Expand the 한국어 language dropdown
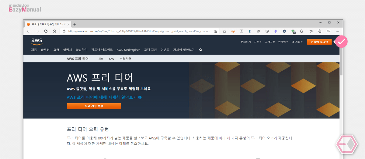Viewport: 365px width, 159px height. [283, 42]
